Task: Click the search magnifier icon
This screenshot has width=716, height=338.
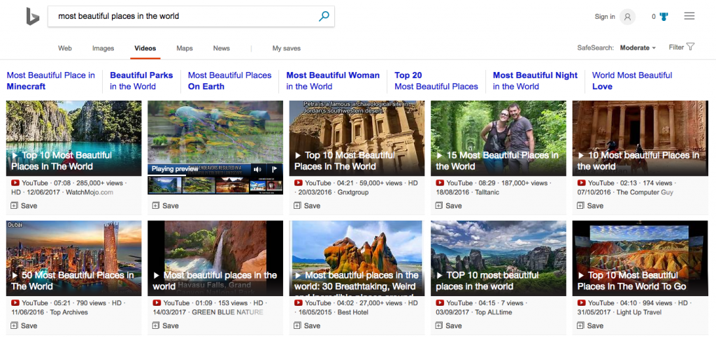Action: coord(324,16)
